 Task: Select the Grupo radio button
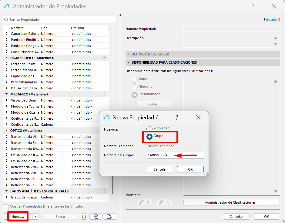point(149,136)
